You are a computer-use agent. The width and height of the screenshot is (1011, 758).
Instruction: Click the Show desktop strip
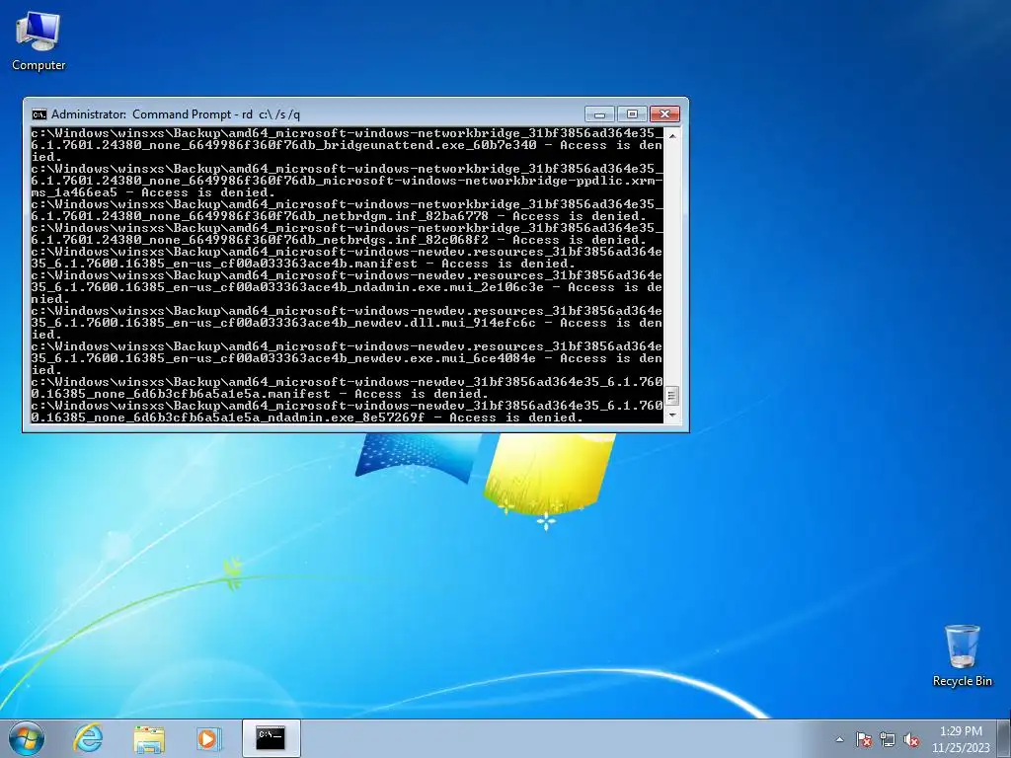(x=1005, y=738)
